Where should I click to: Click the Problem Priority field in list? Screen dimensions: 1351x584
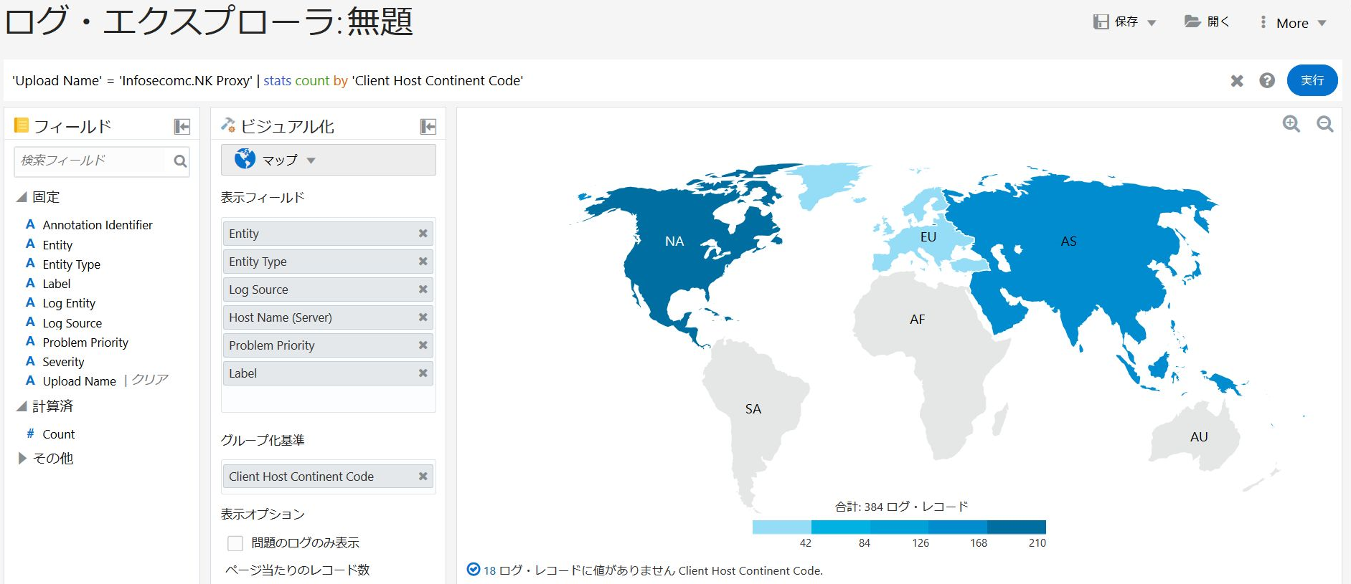click(x=85, y=343)
